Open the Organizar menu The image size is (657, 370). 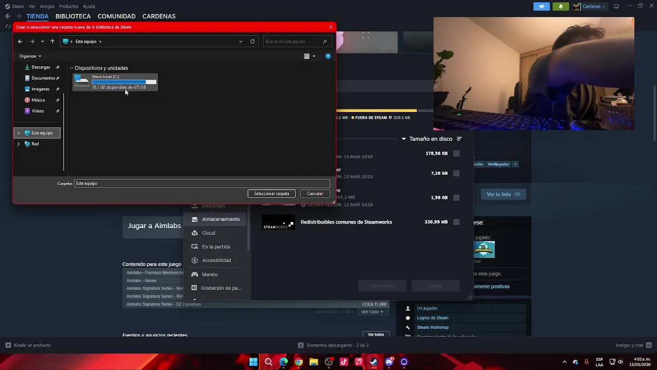coord(30,56)
